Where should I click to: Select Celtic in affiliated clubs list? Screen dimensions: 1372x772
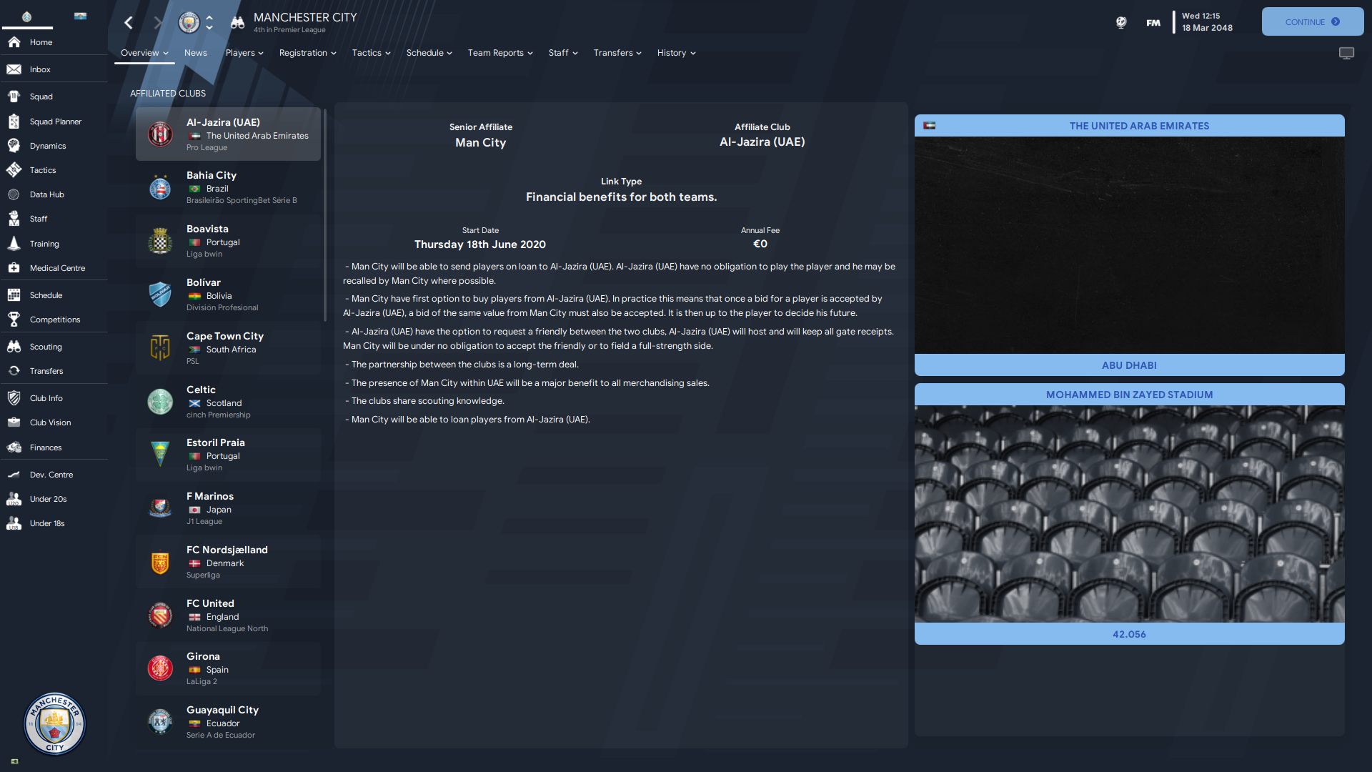(228, 402)
